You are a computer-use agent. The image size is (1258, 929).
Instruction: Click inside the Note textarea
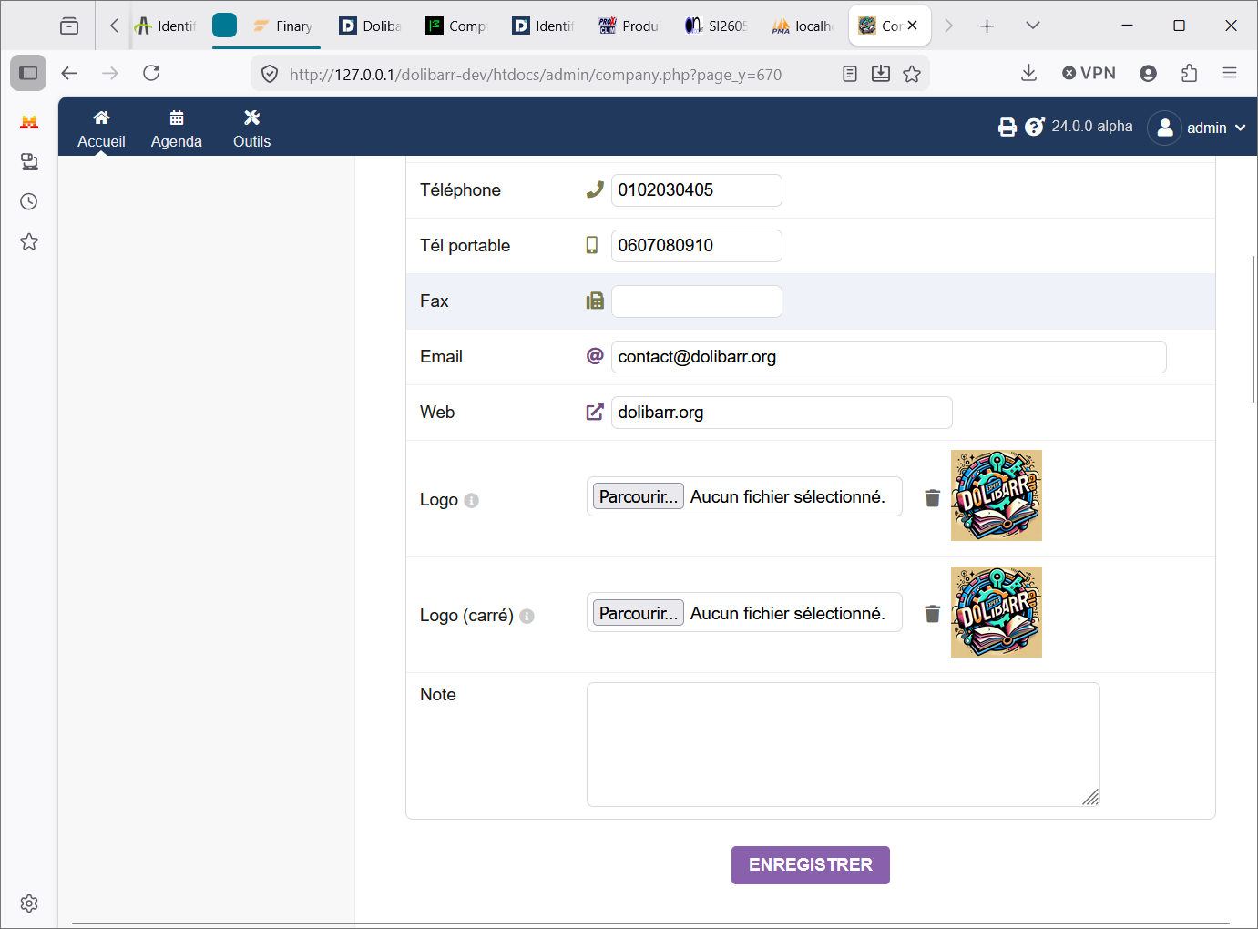point(844,744)
